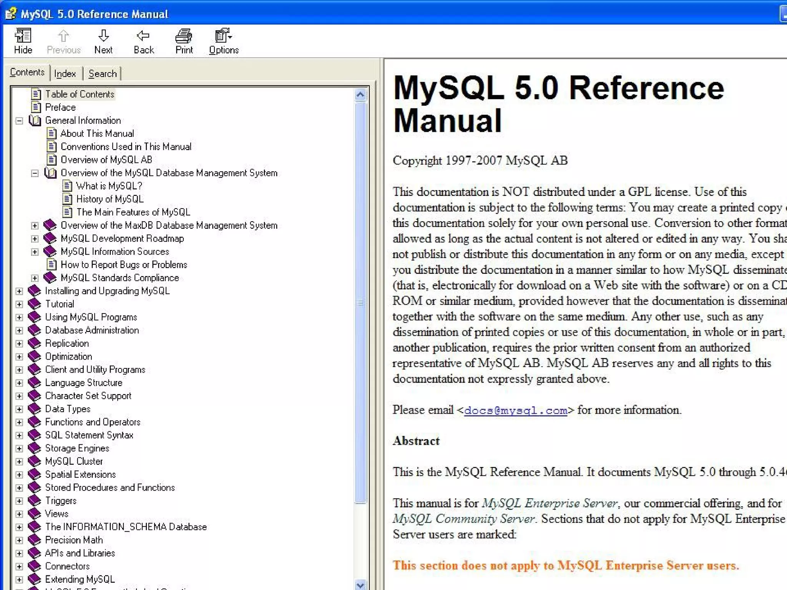Open the Preface page icon

36,107
